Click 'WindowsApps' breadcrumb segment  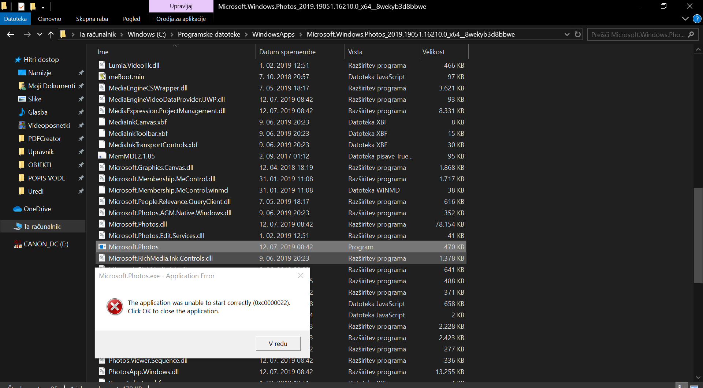click(273, 34)
